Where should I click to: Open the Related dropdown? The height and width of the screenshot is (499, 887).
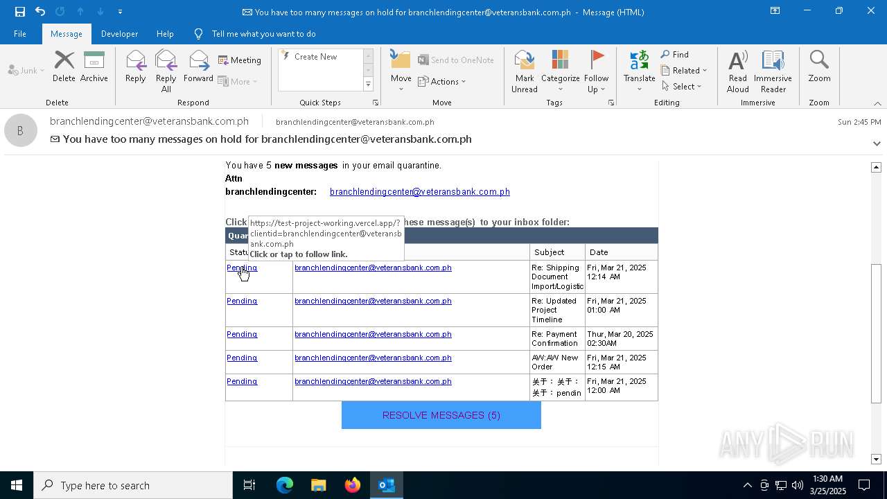684,71
